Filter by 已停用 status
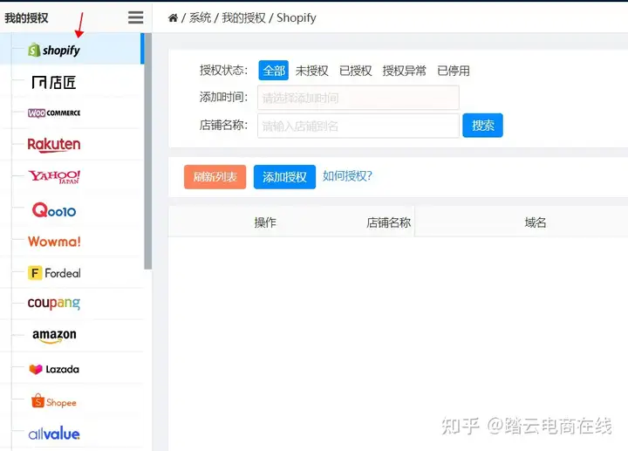 (x=454, y=71)
